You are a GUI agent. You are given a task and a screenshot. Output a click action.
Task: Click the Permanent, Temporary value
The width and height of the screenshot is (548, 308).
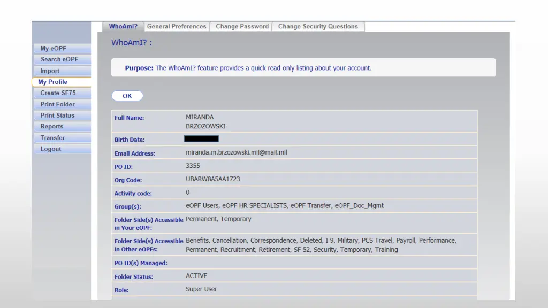pos(218,219)
